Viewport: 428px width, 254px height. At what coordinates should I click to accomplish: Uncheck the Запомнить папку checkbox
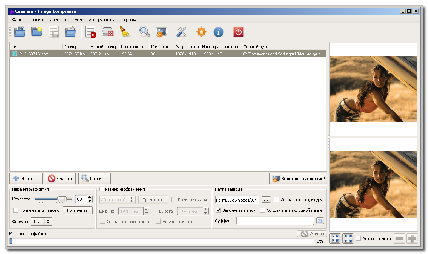point(218,210)
